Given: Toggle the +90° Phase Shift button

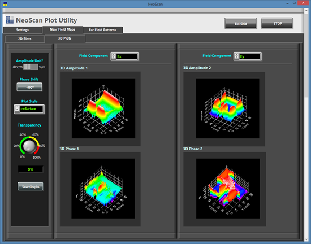Looking at the screenshot, I should click(29, 87).
